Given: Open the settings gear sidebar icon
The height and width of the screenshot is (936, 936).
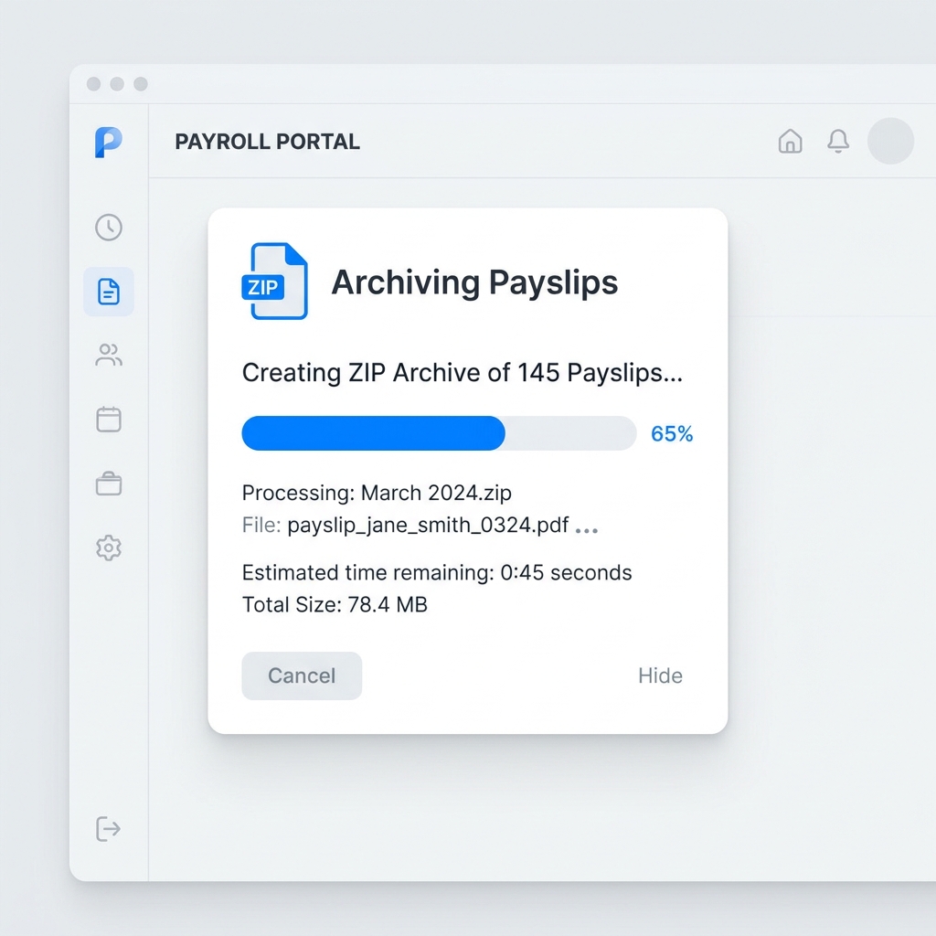Looking at the screenshot, I should (x=109, y=548).
